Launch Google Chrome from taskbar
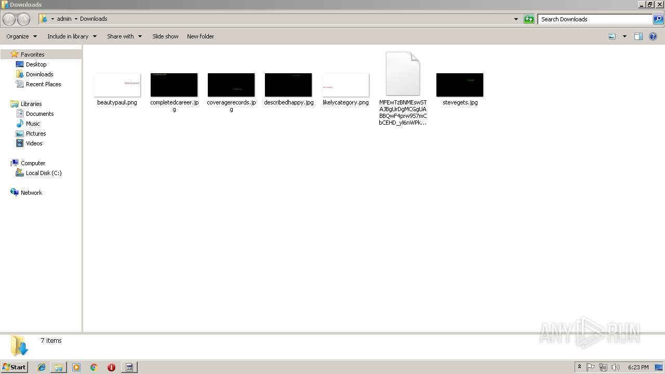The height and width of the screenshot is (374, 665). point(94,367)
